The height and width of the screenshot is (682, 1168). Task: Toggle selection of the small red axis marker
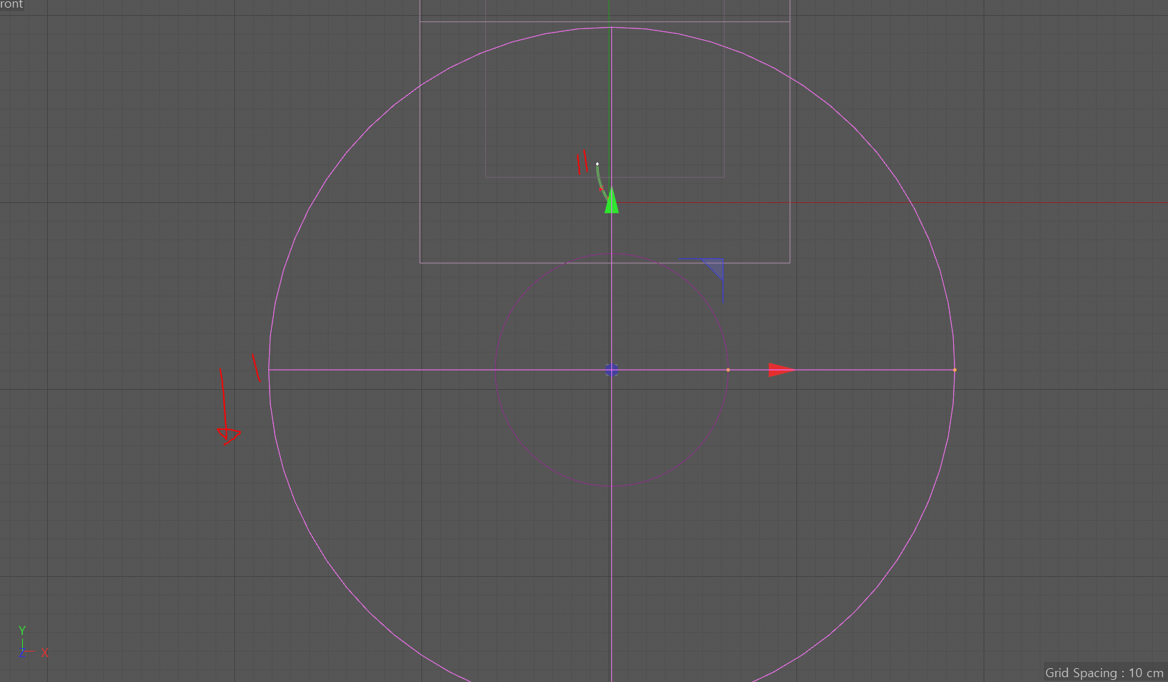(x=601, y=189)
